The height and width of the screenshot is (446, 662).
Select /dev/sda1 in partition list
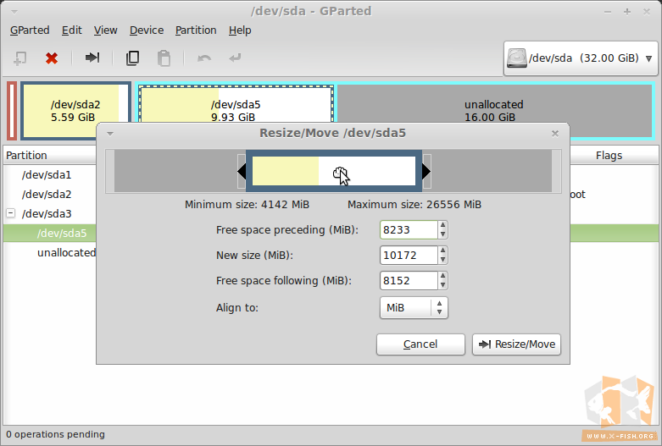[x=47, y=175]
